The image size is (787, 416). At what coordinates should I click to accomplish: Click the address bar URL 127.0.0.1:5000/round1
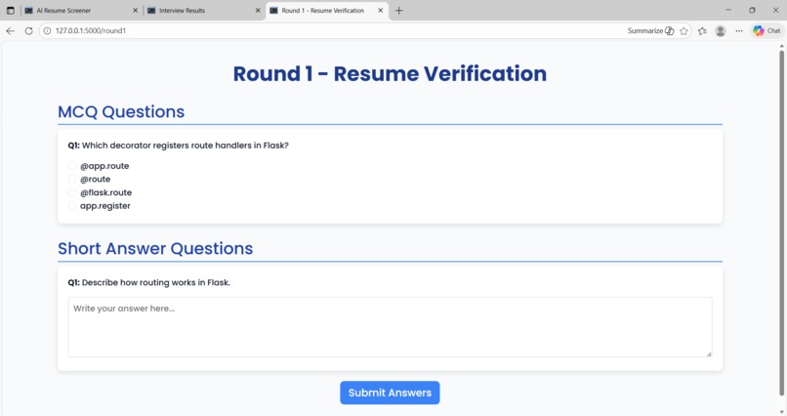coord(91,30)
